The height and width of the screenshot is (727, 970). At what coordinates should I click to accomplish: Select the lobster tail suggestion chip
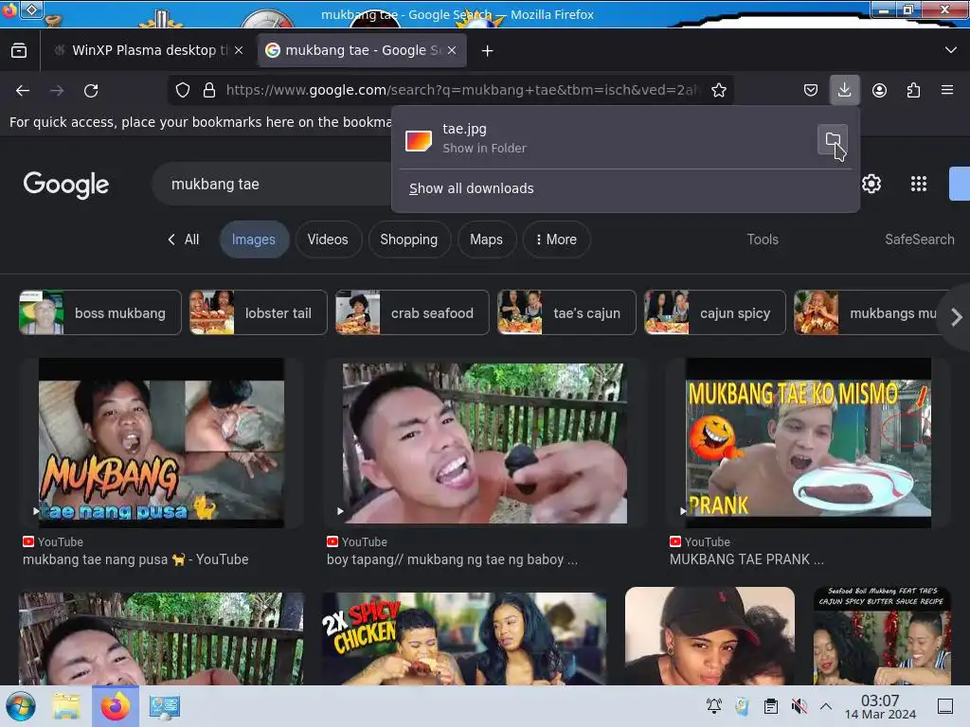[x=258, y=312]
